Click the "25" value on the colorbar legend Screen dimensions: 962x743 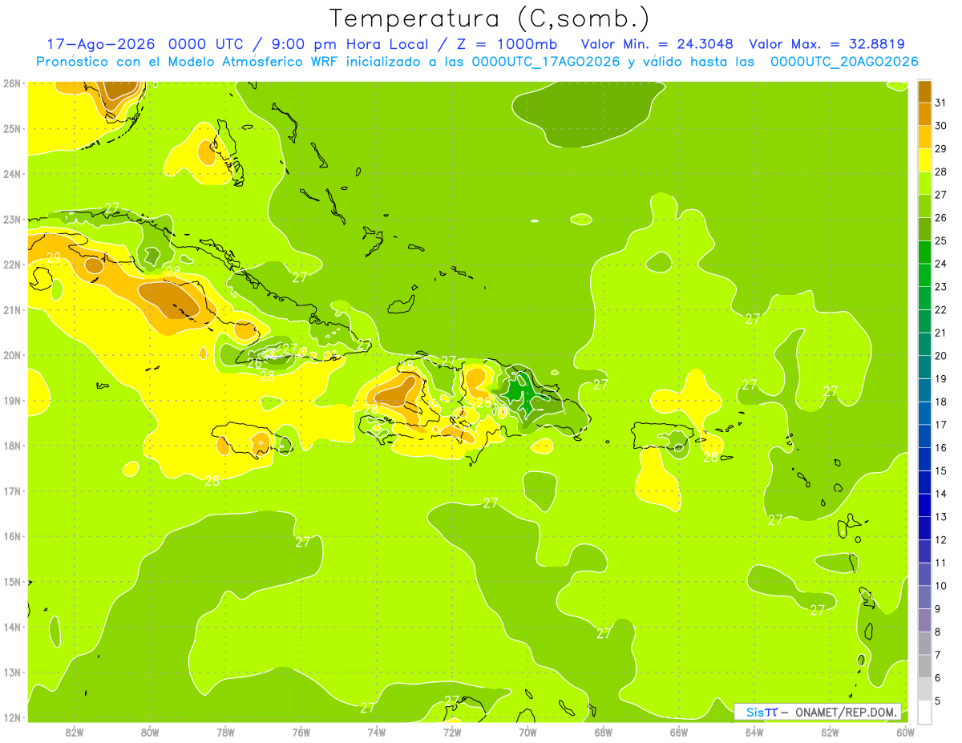pos(941,240)
